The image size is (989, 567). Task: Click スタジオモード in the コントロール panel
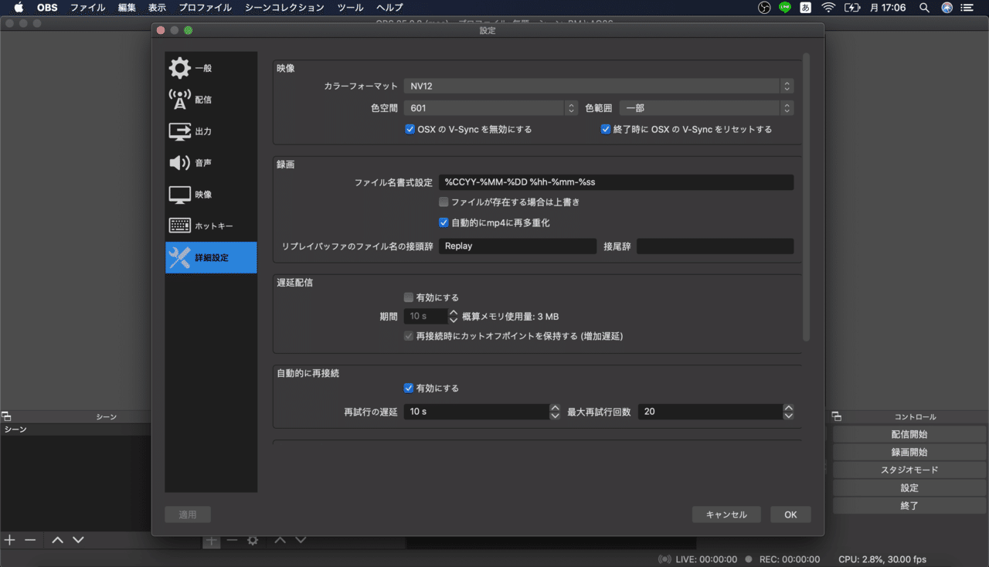tap(909, 470)
